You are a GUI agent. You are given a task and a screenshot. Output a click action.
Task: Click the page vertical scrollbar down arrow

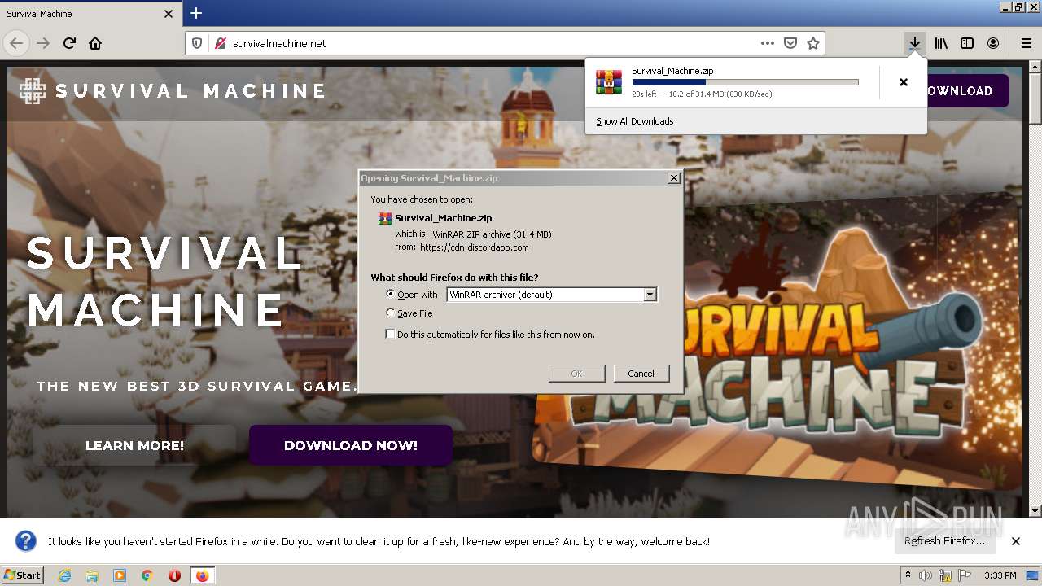click(1035, 510)
